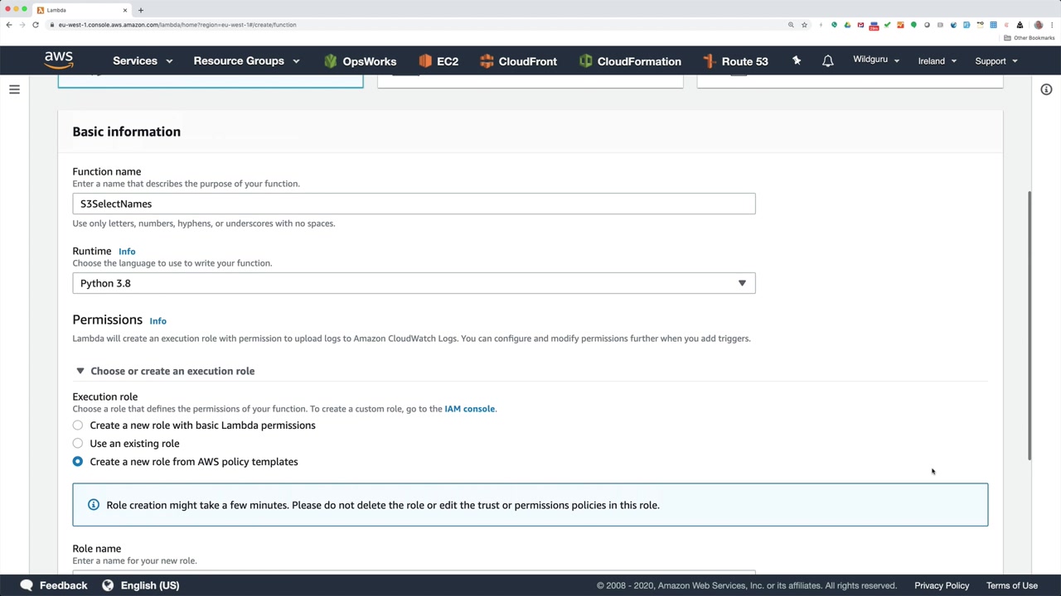Click the Execution role label text
The width and height of the screenshot is (1061, 596).
point(104,397)
